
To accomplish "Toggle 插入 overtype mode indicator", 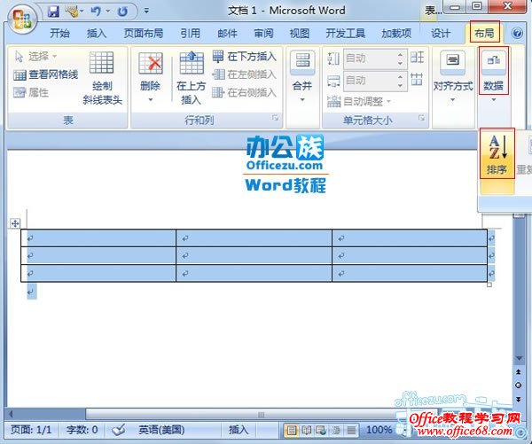I will point(239,430).
